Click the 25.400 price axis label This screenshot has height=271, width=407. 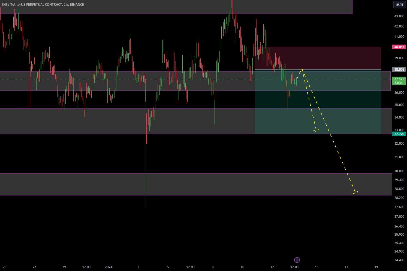(x=399, y=243)
